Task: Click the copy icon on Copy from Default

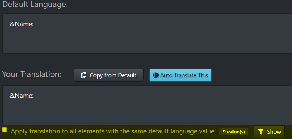Action: click(84, 75)
